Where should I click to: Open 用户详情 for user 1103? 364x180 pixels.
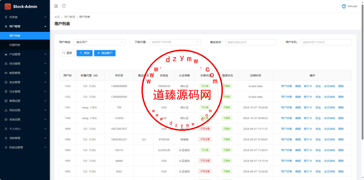coord(286,86)
